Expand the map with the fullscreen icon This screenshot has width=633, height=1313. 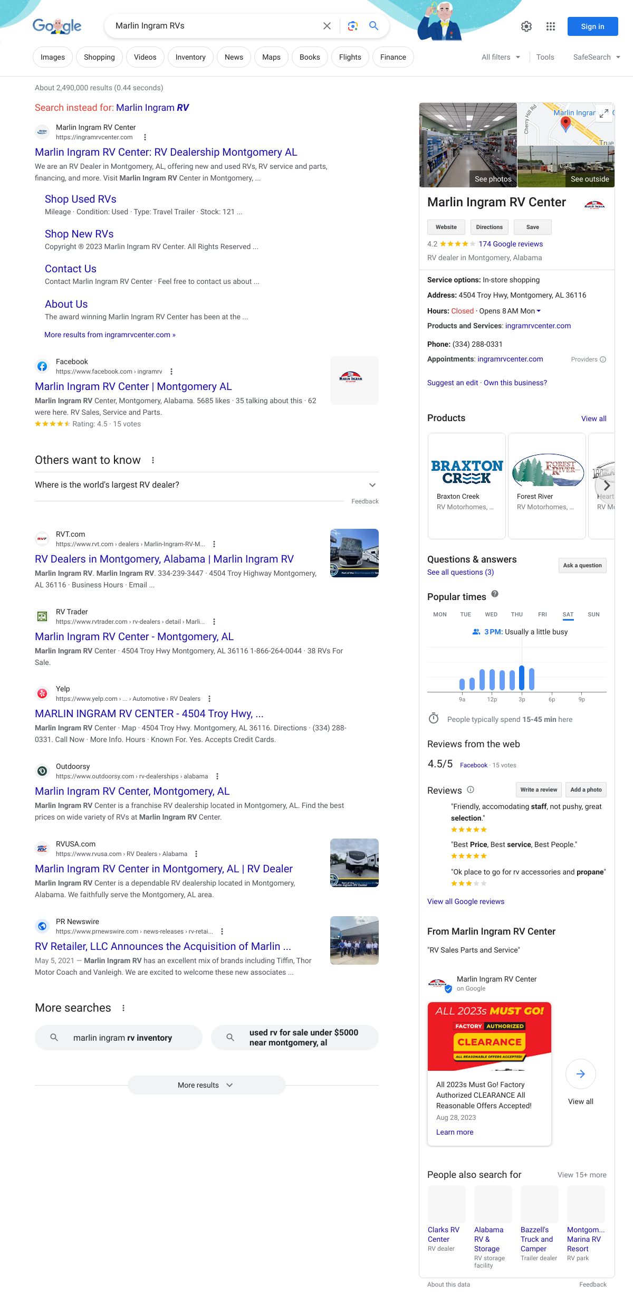(604, 113)
